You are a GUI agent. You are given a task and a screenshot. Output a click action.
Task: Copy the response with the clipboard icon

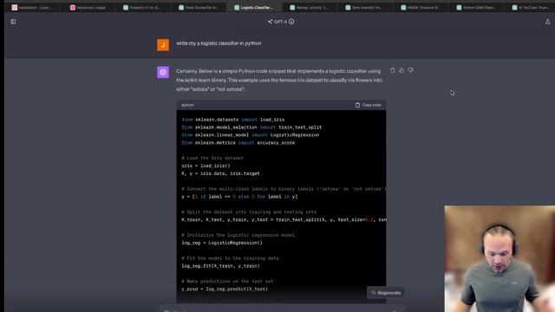tap(393, 70)
